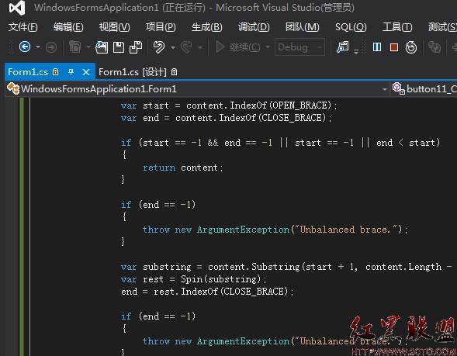Open the 调试(D) menu
This screenshot has height=356, width=457.
pyautogui.click(x=254, y=27)
